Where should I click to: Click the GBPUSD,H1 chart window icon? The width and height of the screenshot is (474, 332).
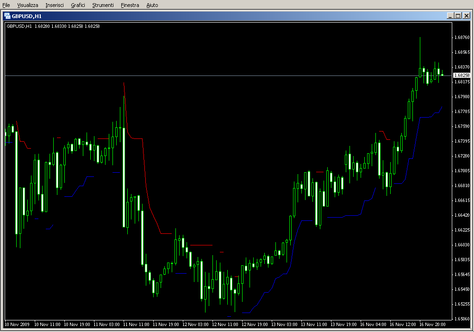(x=7, y=16)
